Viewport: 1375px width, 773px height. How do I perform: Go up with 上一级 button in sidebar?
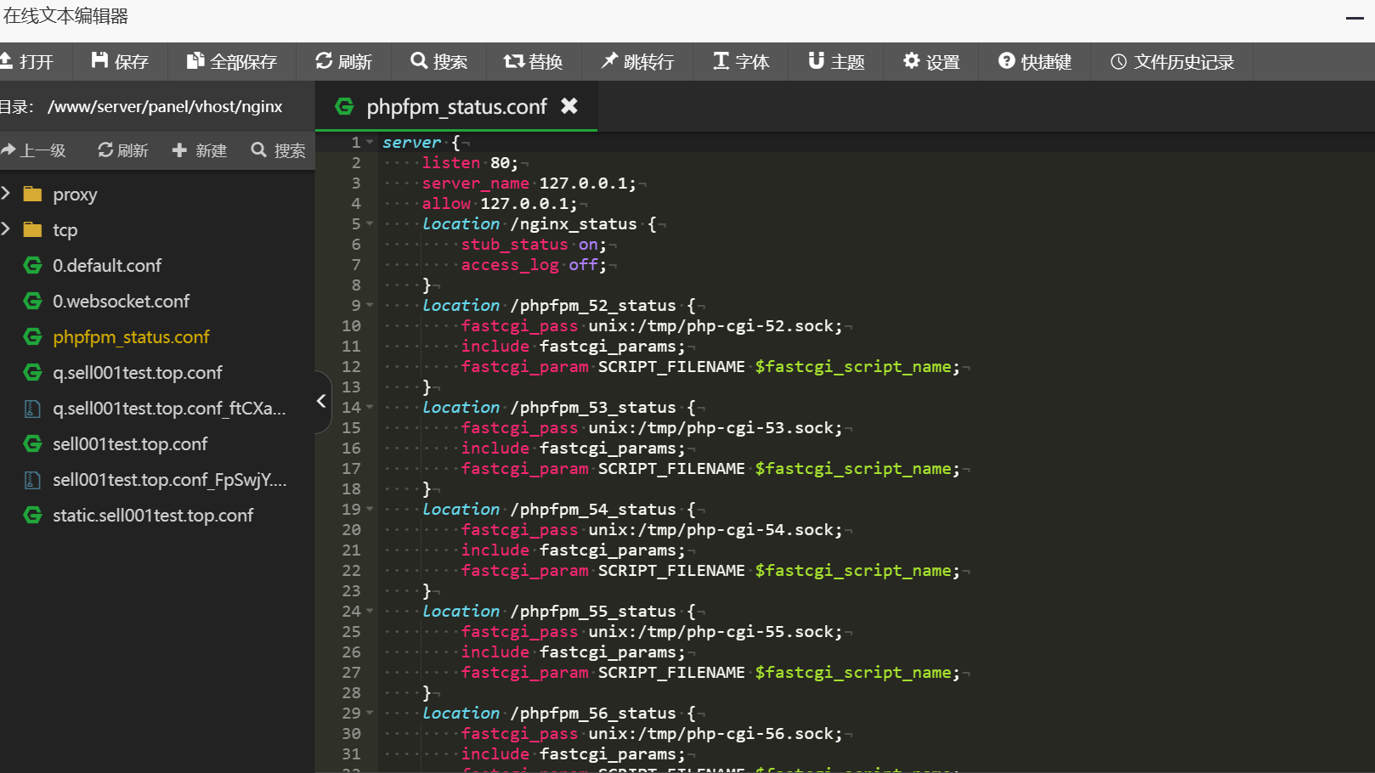pyautogui.click(x=34, y=150)
